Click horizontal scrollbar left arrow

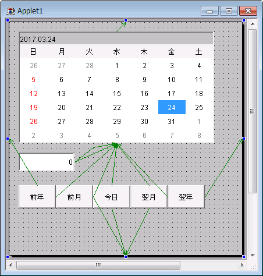(x=10, y=265)
